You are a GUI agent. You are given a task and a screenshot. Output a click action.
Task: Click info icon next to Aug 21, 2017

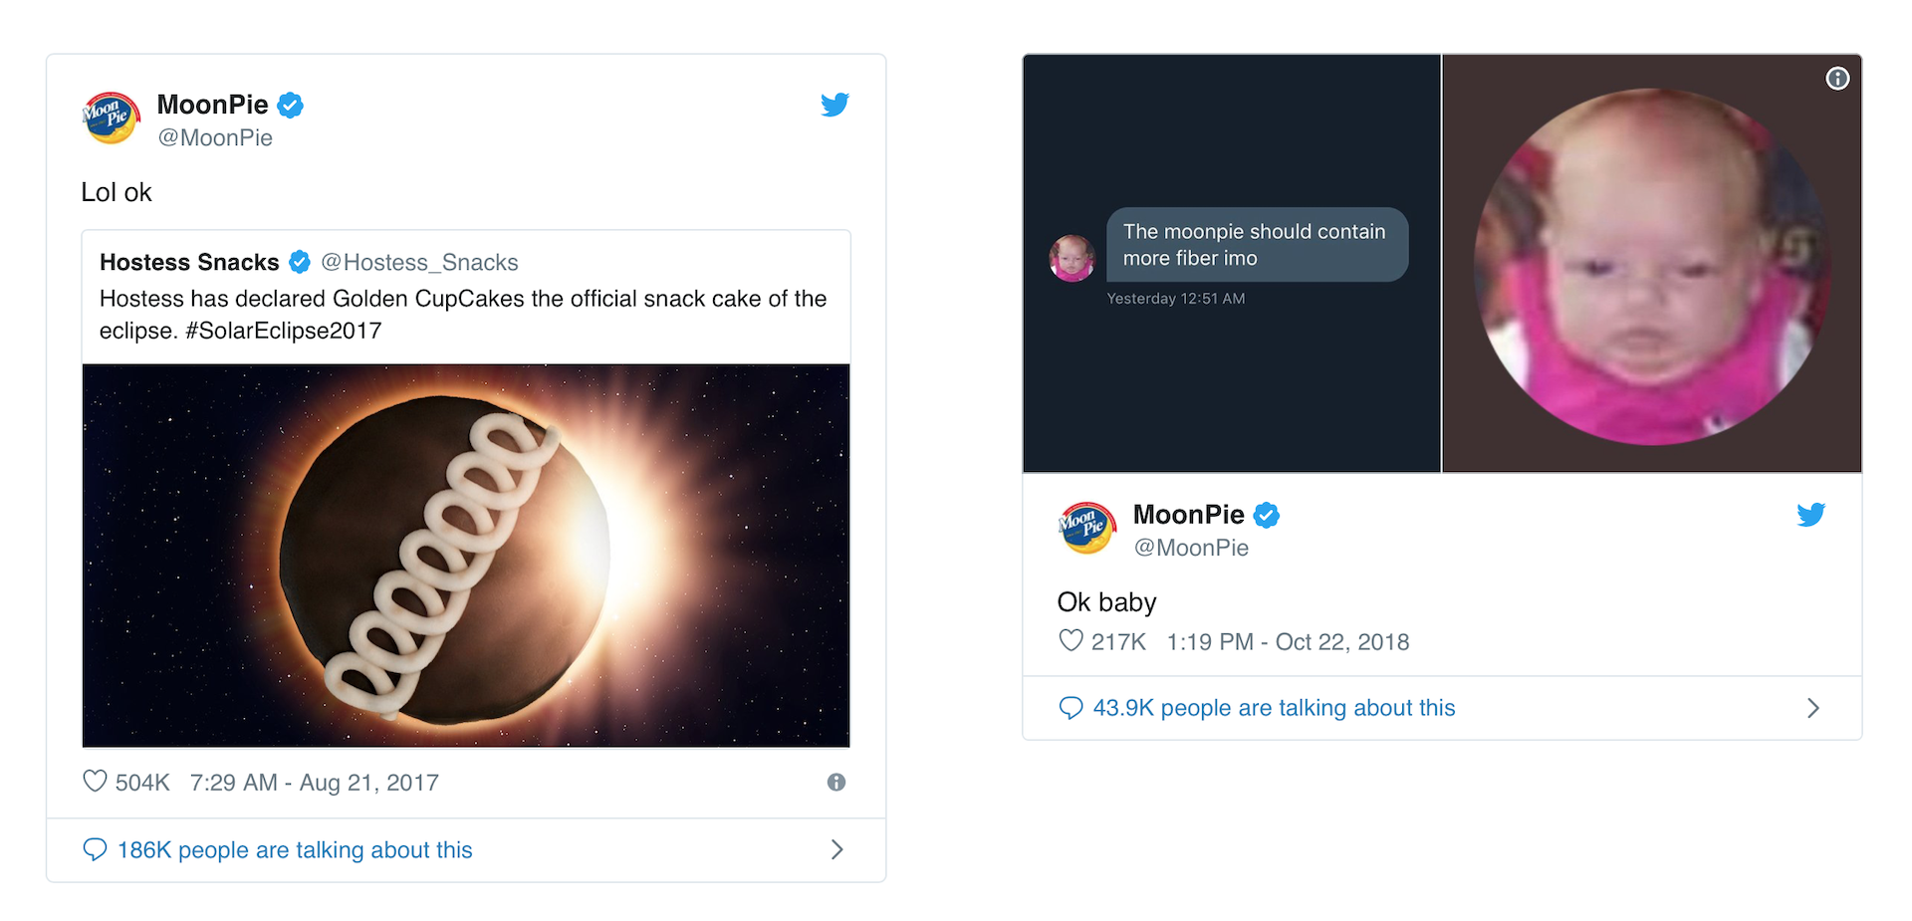836,783
